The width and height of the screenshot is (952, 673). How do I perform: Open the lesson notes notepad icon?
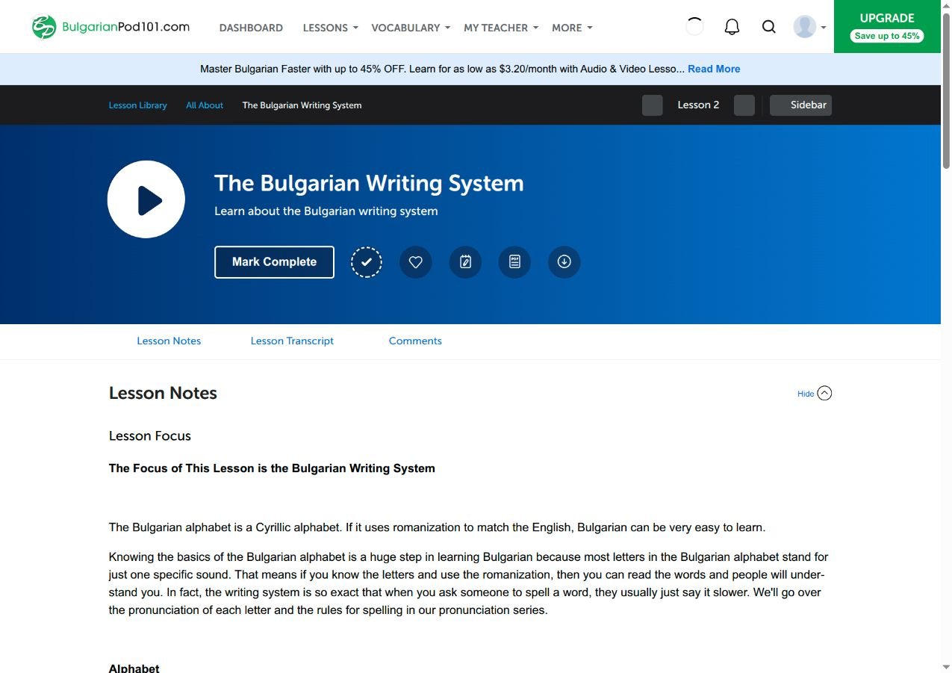pos(465,262)
